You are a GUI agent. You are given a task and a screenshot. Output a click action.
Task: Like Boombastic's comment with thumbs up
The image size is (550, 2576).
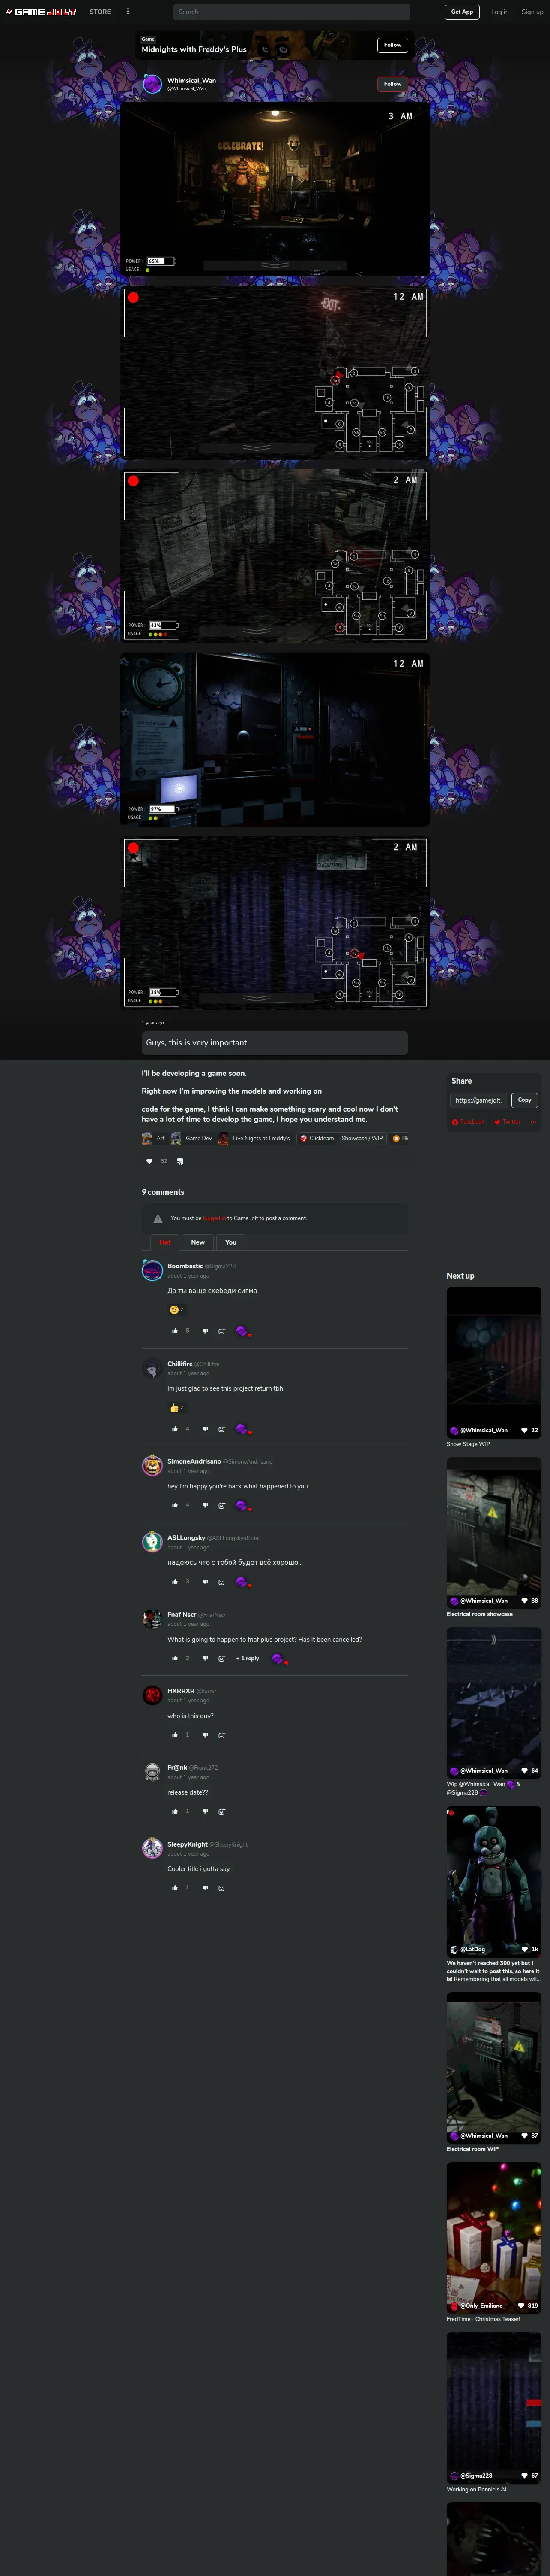(x=175, y=1331)
